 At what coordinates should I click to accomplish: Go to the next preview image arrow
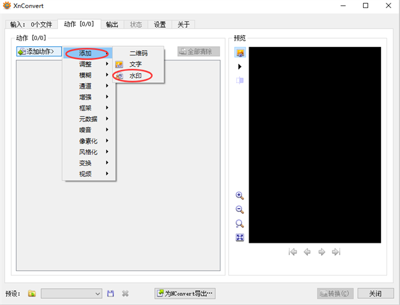(321, 251)
